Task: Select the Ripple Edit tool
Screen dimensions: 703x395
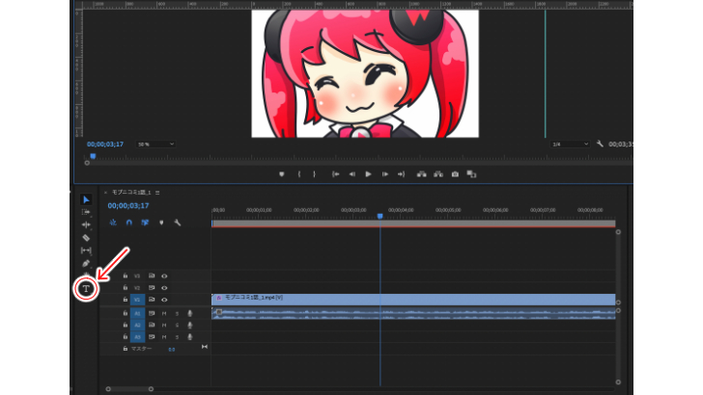Action: pyautogui.click(x=86, y=224)
